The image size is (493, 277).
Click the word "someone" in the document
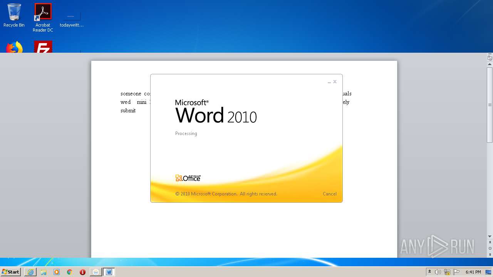click(x=131, y=93)
